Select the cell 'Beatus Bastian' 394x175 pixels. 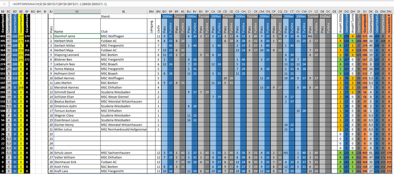pos(77,102)
